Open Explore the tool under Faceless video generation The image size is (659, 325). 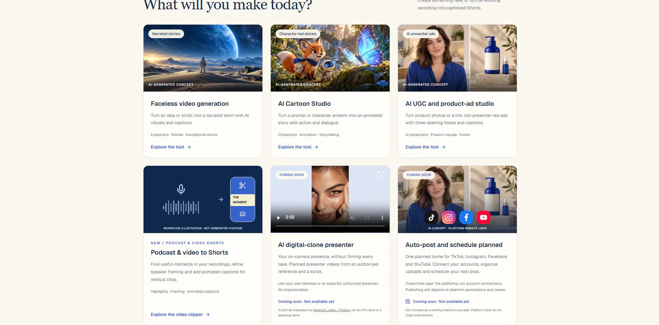(171, 147)
